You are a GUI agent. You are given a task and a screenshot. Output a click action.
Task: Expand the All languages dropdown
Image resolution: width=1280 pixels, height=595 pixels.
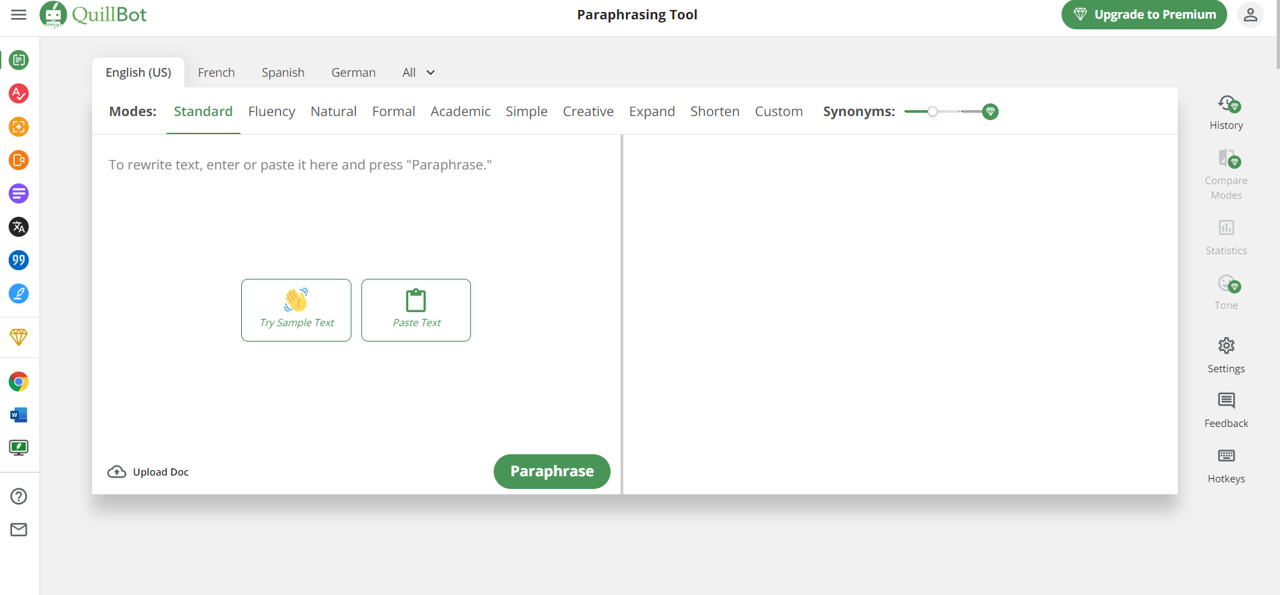[x=419, y=73]
